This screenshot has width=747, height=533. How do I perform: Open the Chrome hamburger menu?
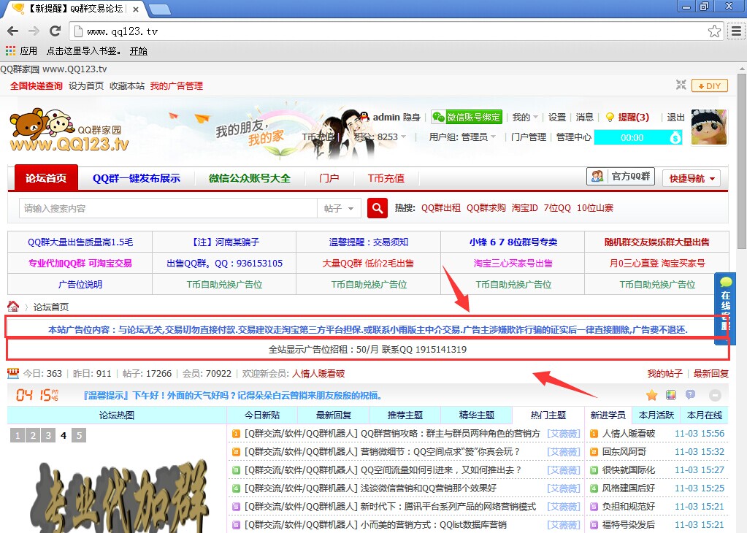coord(736,31)
